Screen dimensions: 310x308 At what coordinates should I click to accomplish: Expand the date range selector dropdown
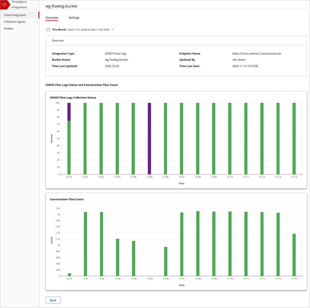113,29
